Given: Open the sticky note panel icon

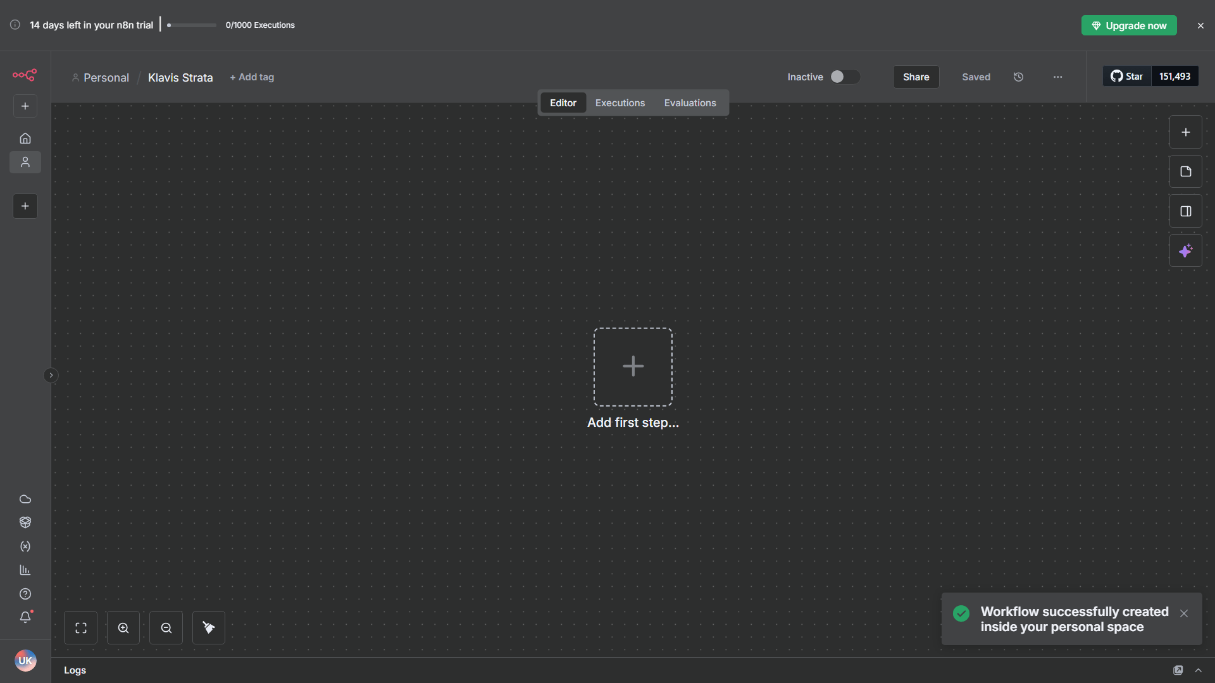Looking at the screenshot, I should pos(1186,171).
